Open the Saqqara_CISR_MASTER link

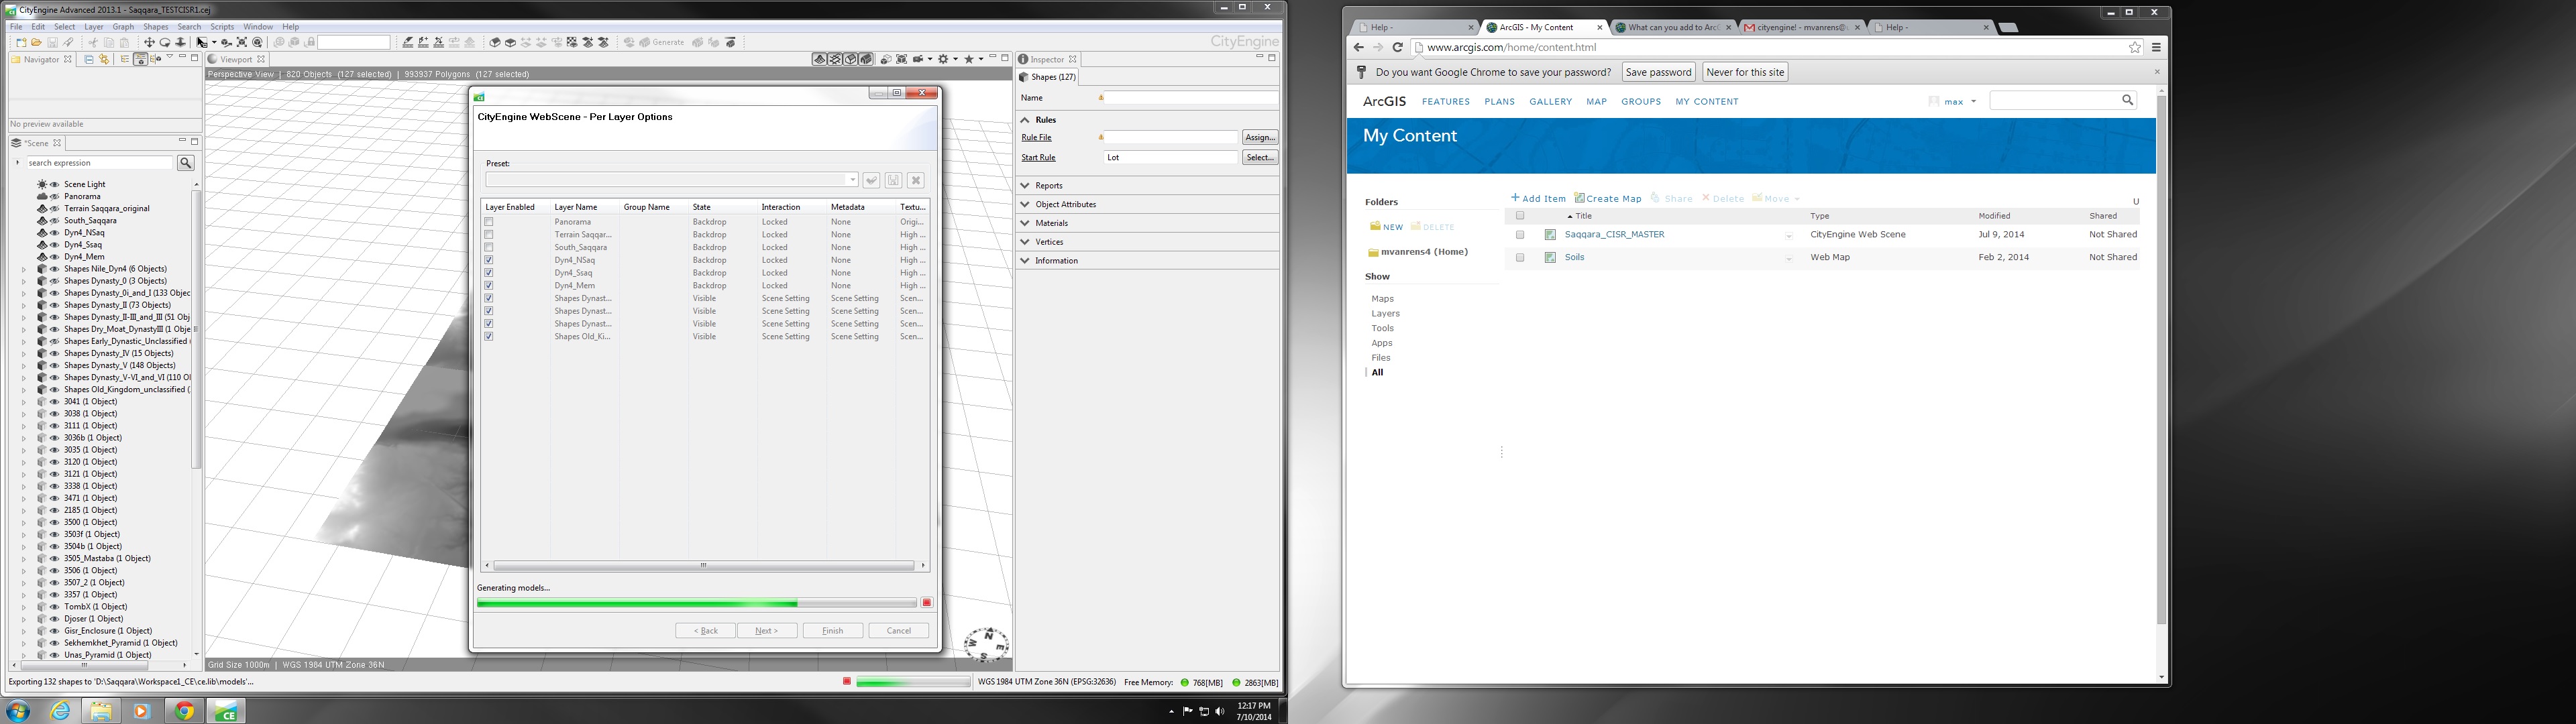tap(1614, 235)
